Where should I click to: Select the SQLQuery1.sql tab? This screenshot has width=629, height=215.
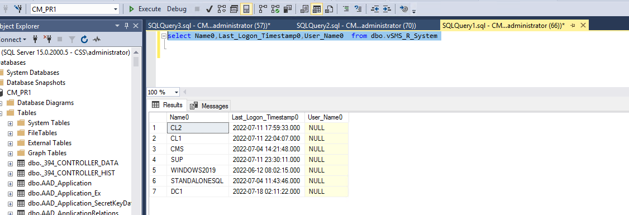[x=503, y=25]
